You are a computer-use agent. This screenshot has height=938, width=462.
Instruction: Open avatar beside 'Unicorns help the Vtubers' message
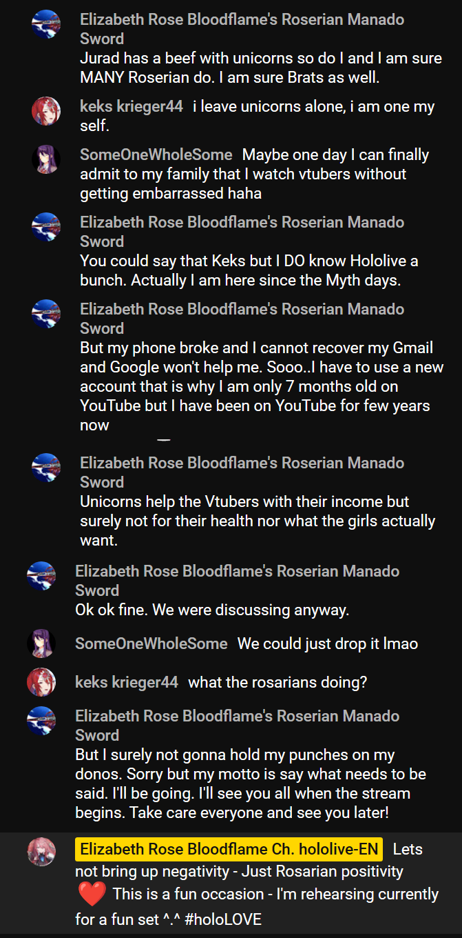pyautogui.click(x=46, y=468)
